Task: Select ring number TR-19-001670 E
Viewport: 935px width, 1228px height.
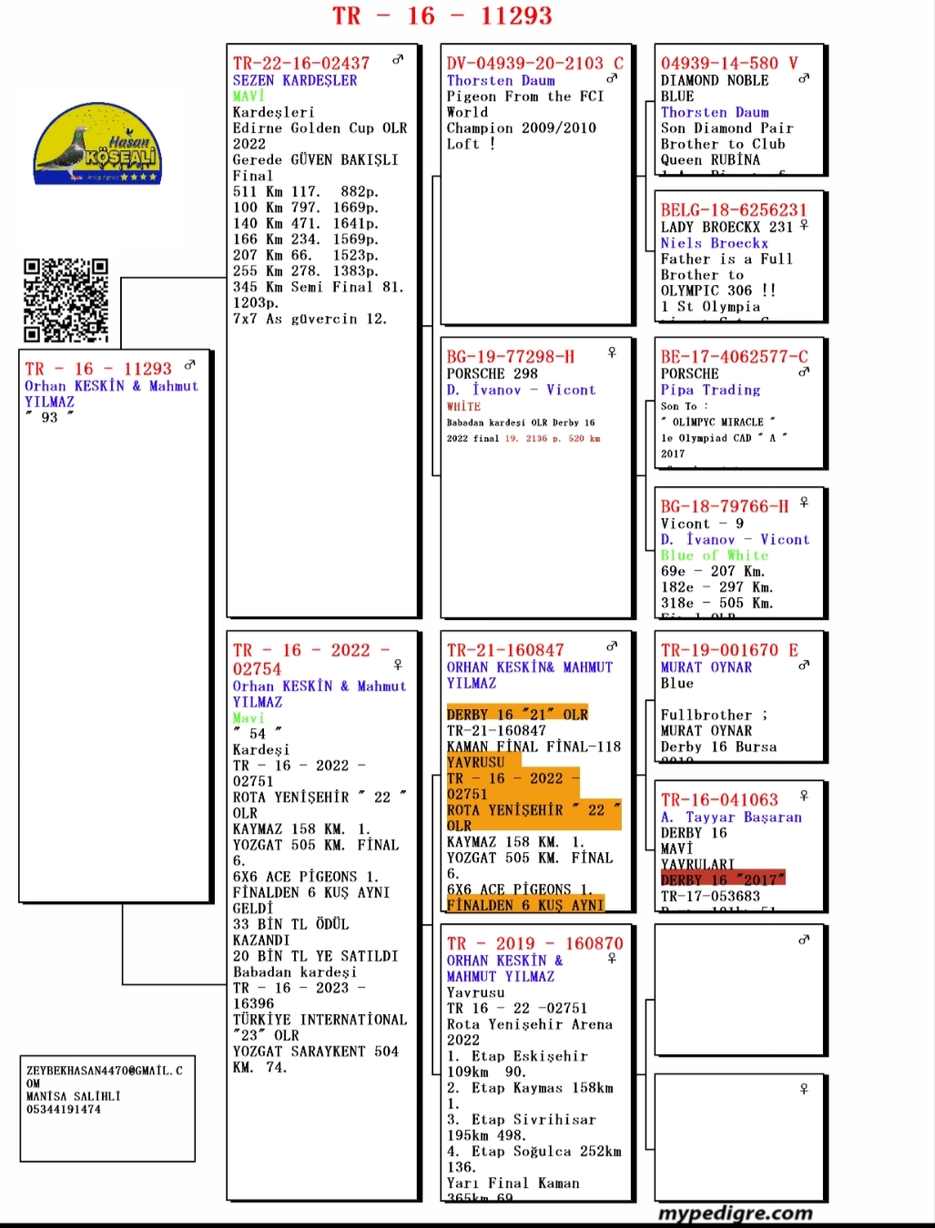Action: pos(729,650)
